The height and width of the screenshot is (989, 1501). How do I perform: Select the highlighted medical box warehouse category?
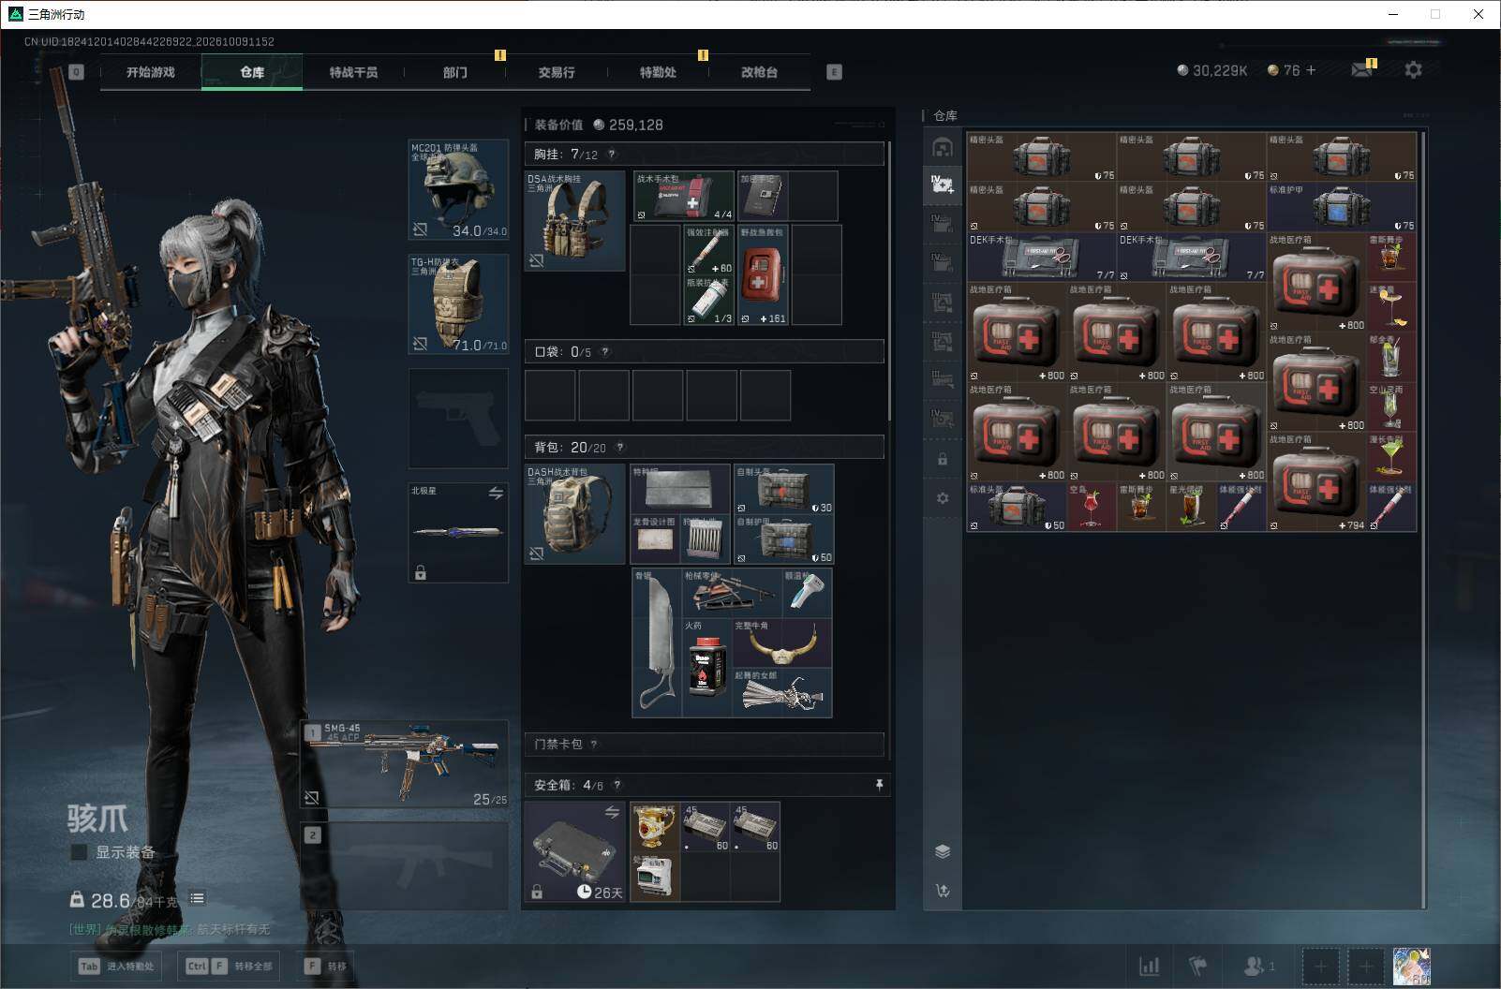click(943, 185)
